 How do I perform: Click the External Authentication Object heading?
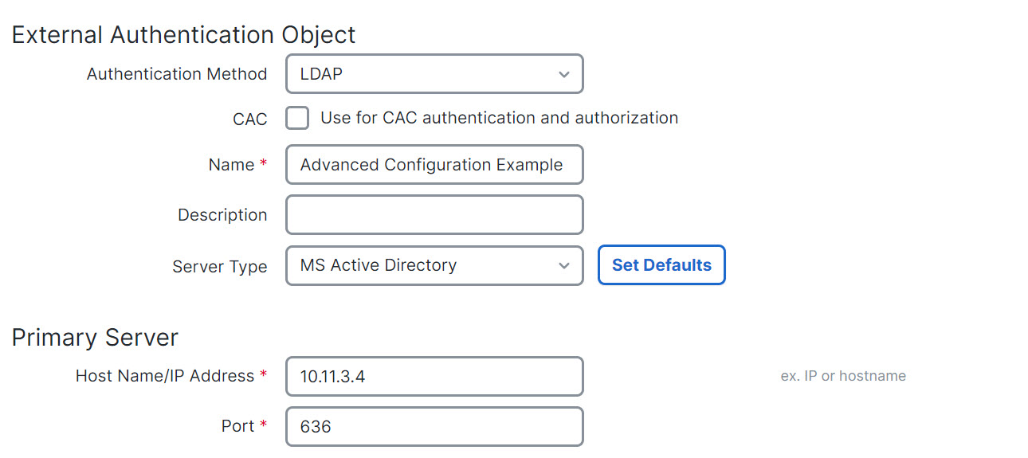[x=183, y=35]
